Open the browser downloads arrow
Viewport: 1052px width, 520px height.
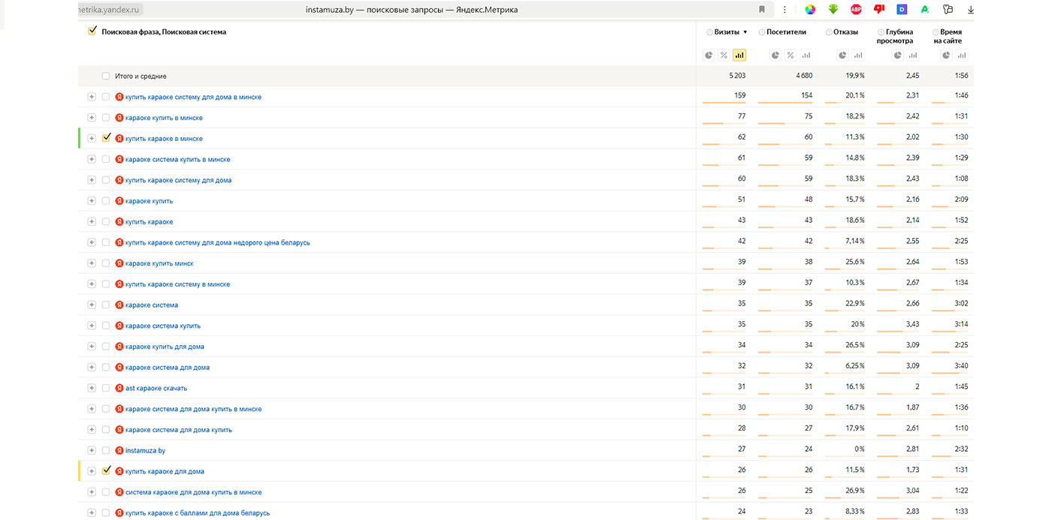coord(971,10)
